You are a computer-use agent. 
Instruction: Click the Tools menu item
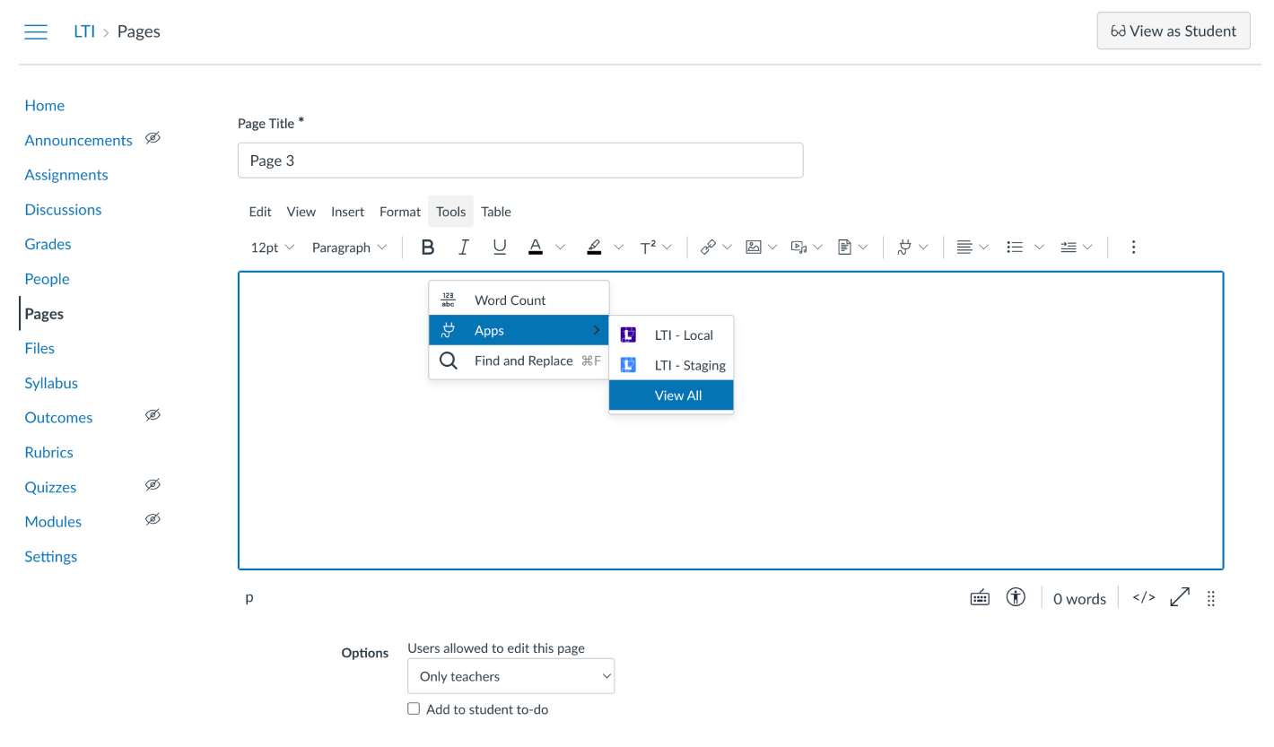(x=450, y=212)
